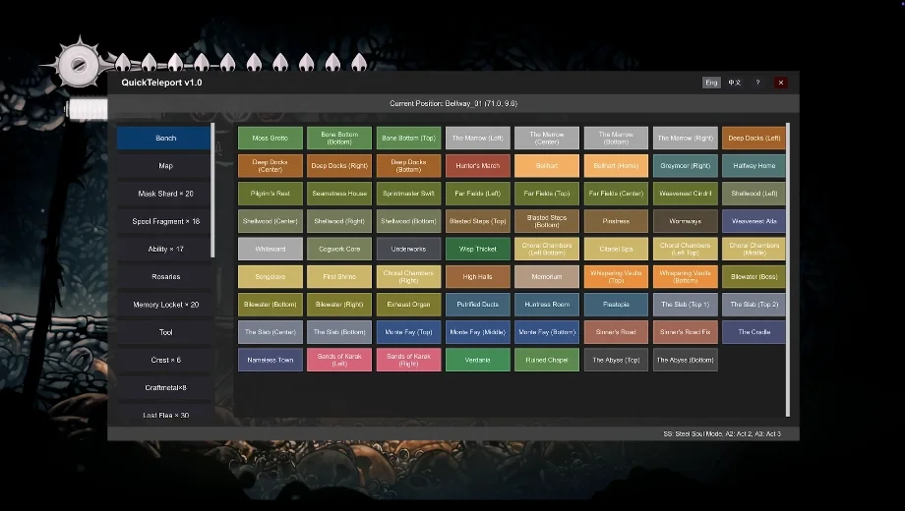Switch language to 中文
Viewport: 905px width, 511px height.
735,83
